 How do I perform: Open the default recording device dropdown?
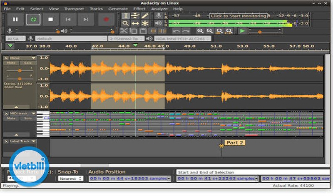pos(71,39)
